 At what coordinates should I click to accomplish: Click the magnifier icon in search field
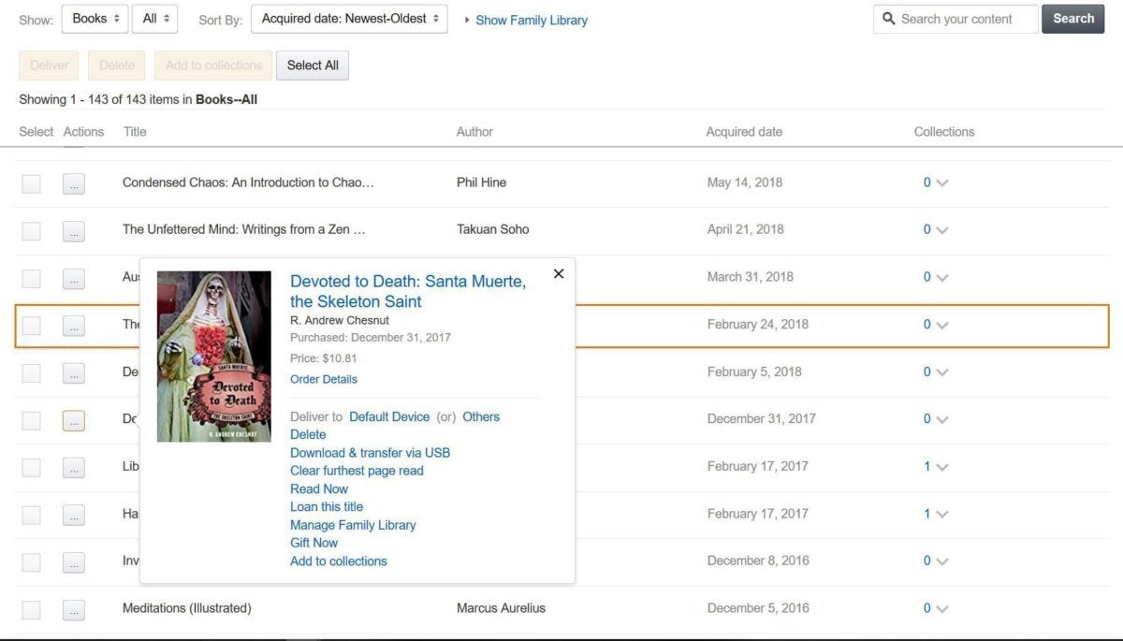888,19
